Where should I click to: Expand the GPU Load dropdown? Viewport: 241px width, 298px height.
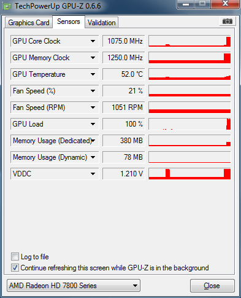[93, 124]
